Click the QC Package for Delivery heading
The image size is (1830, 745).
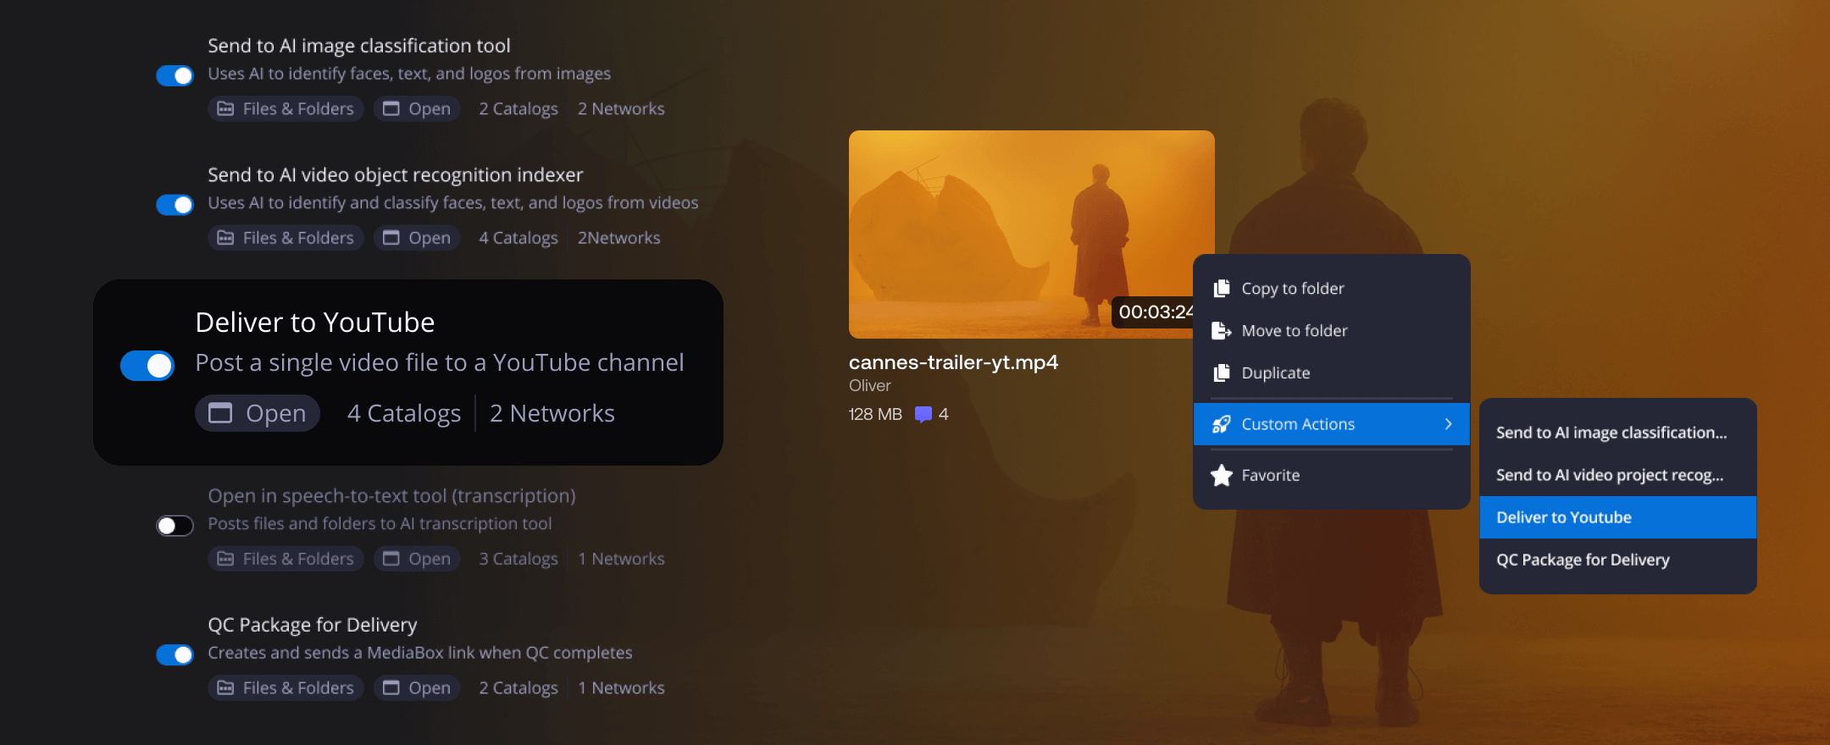coord(313,625)
